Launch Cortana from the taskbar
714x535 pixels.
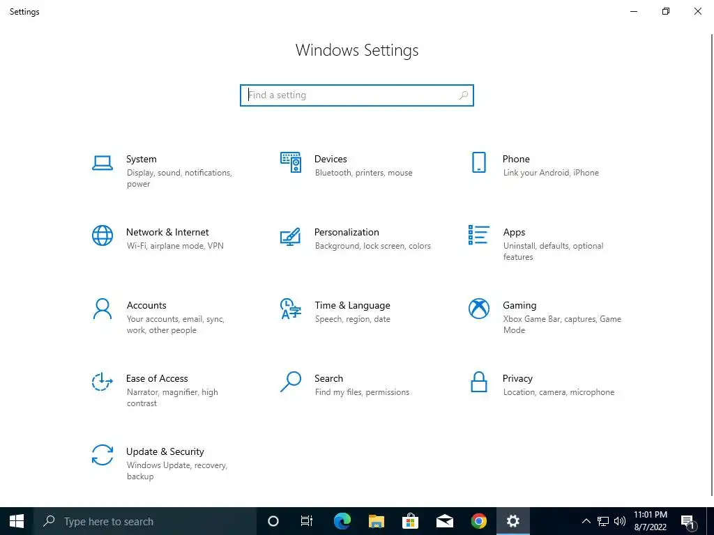(273, 521)
